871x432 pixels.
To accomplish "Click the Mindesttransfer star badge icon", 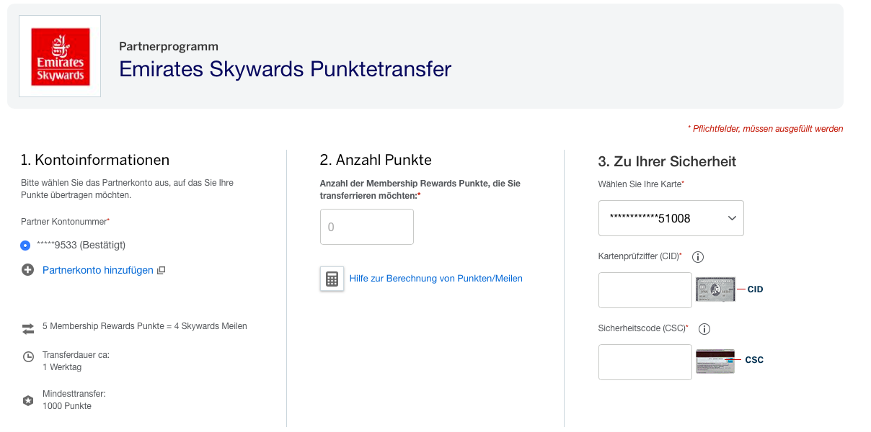I will [x=28, y=400].
